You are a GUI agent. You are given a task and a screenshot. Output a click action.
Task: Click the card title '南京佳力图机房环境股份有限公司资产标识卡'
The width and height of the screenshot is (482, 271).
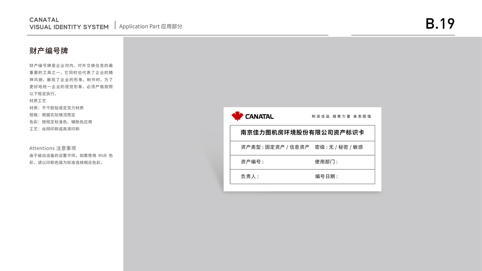(x=302, y=133)
